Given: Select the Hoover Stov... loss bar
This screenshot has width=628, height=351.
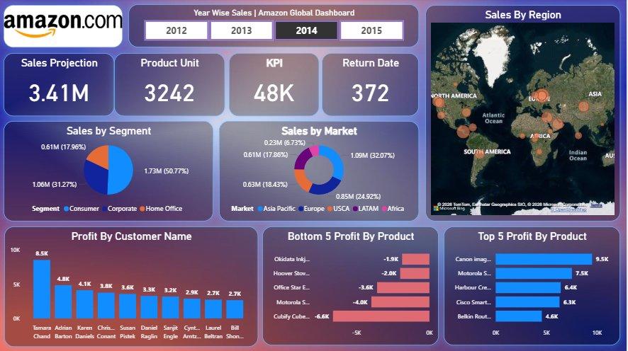Looking at the screenshot, I should click(x=415, y=273).
